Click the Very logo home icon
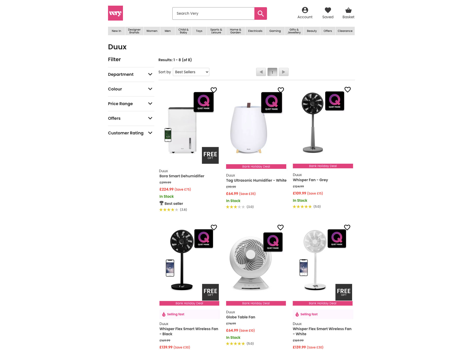464x359 pixels. pos(115,13)
